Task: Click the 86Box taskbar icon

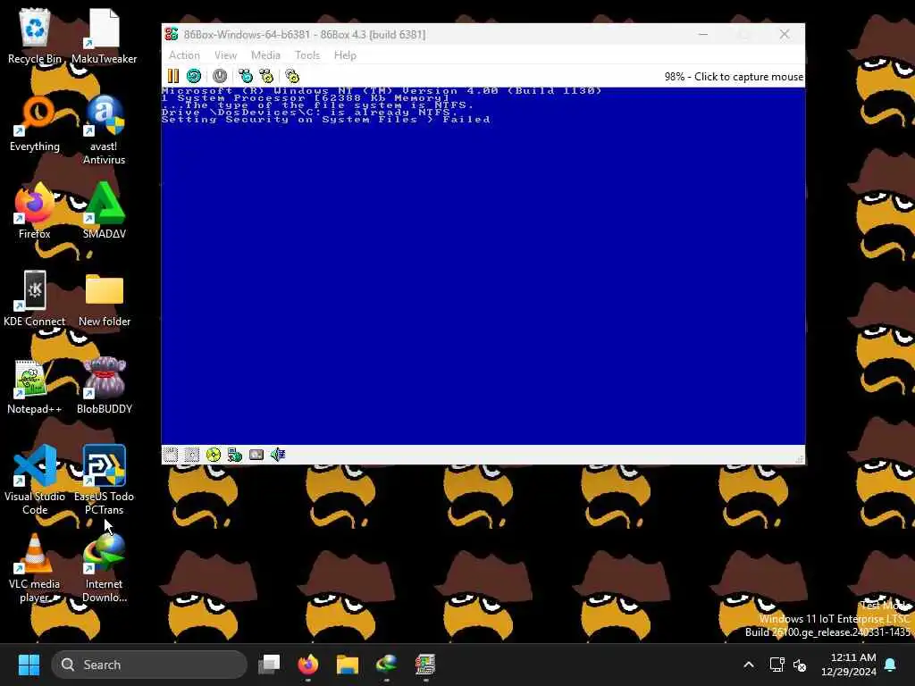Action: click(425, 665)
